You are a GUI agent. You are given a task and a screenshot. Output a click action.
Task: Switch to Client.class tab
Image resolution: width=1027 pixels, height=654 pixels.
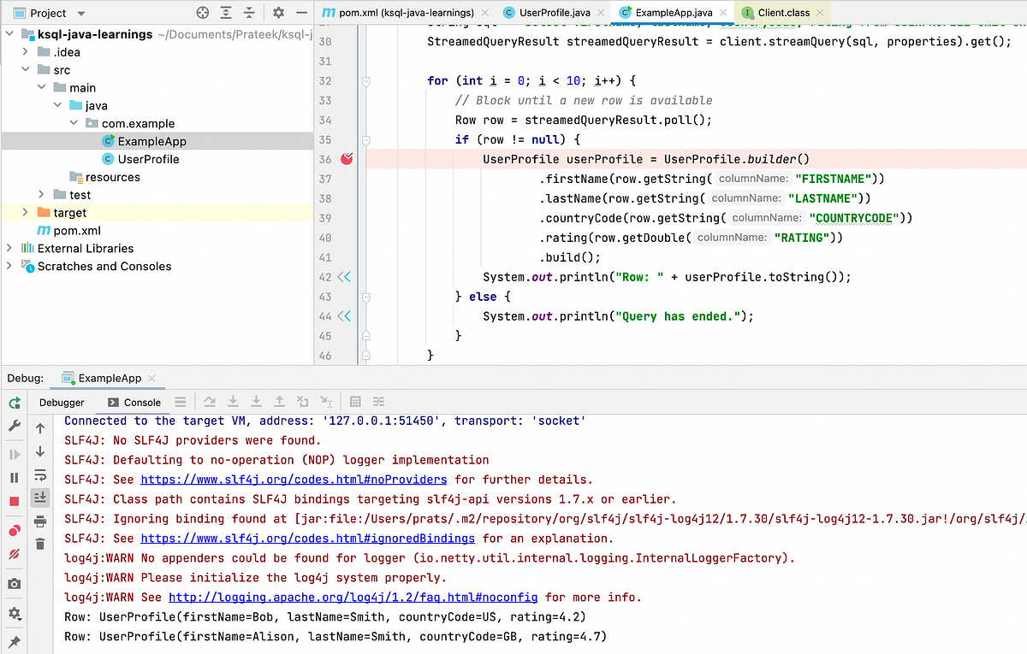click(783, 13)
